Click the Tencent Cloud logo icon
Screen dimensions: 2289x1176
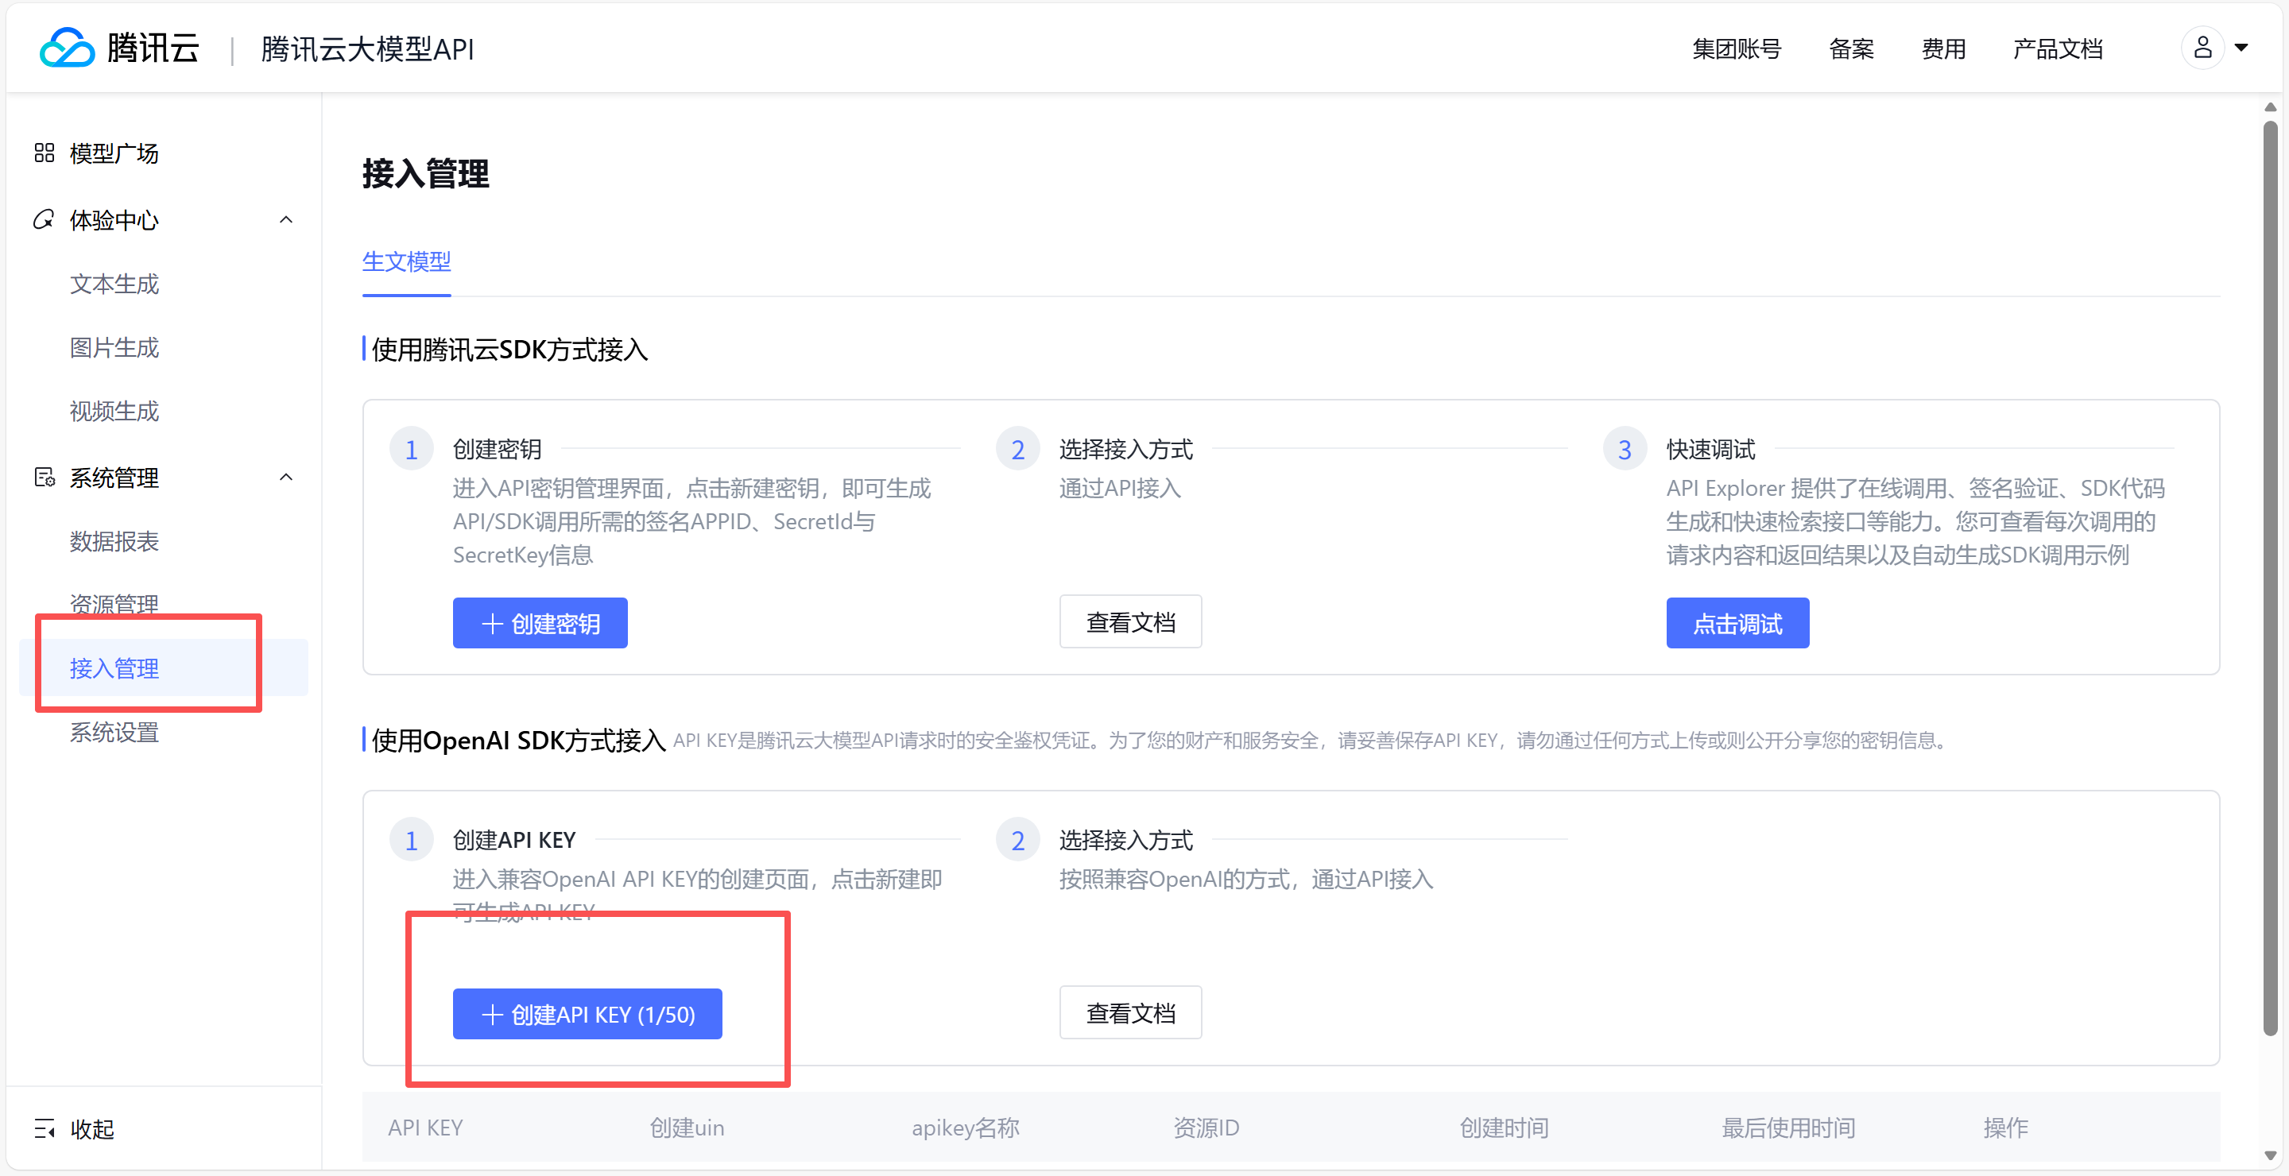point(67,48)
